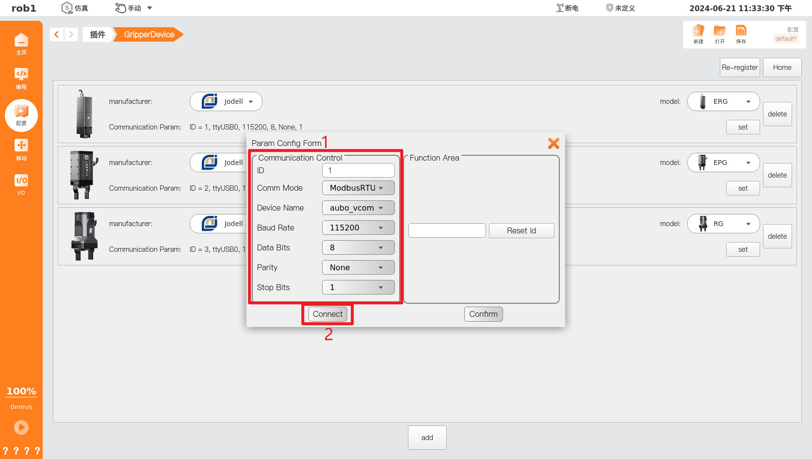Switch to the 插件 breadcrumb tab
The image size is (812, 459).
[97, 34]
